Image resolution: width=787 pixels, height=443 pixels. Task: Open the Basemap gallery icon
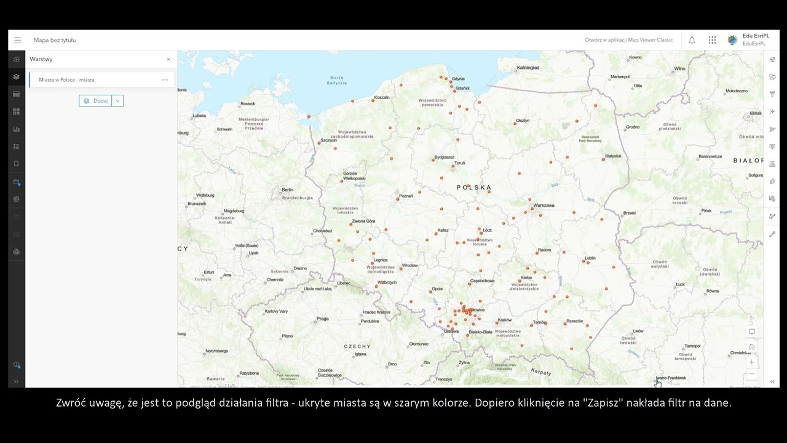tap(17, 111)
